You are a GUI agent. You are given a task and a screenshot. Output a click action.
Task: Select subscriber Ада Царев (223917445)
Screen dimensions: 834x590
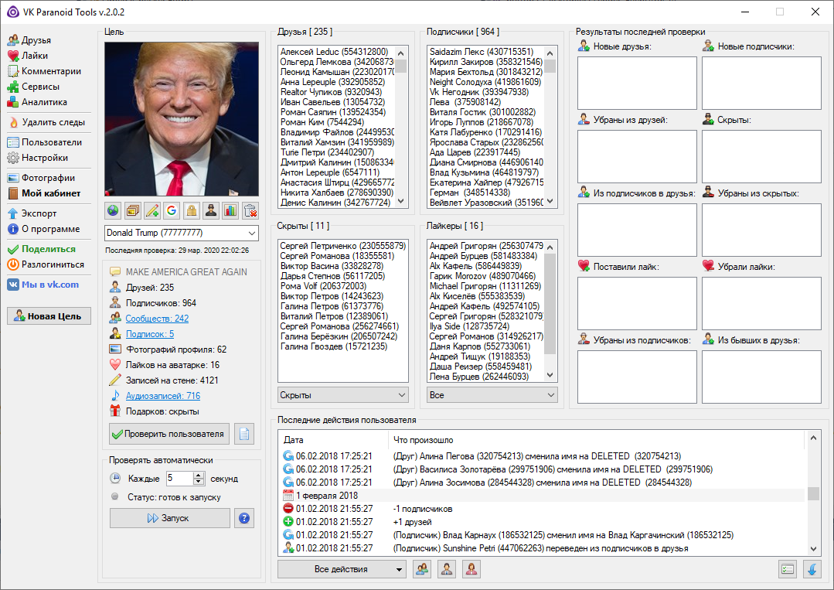coord(475,152)
